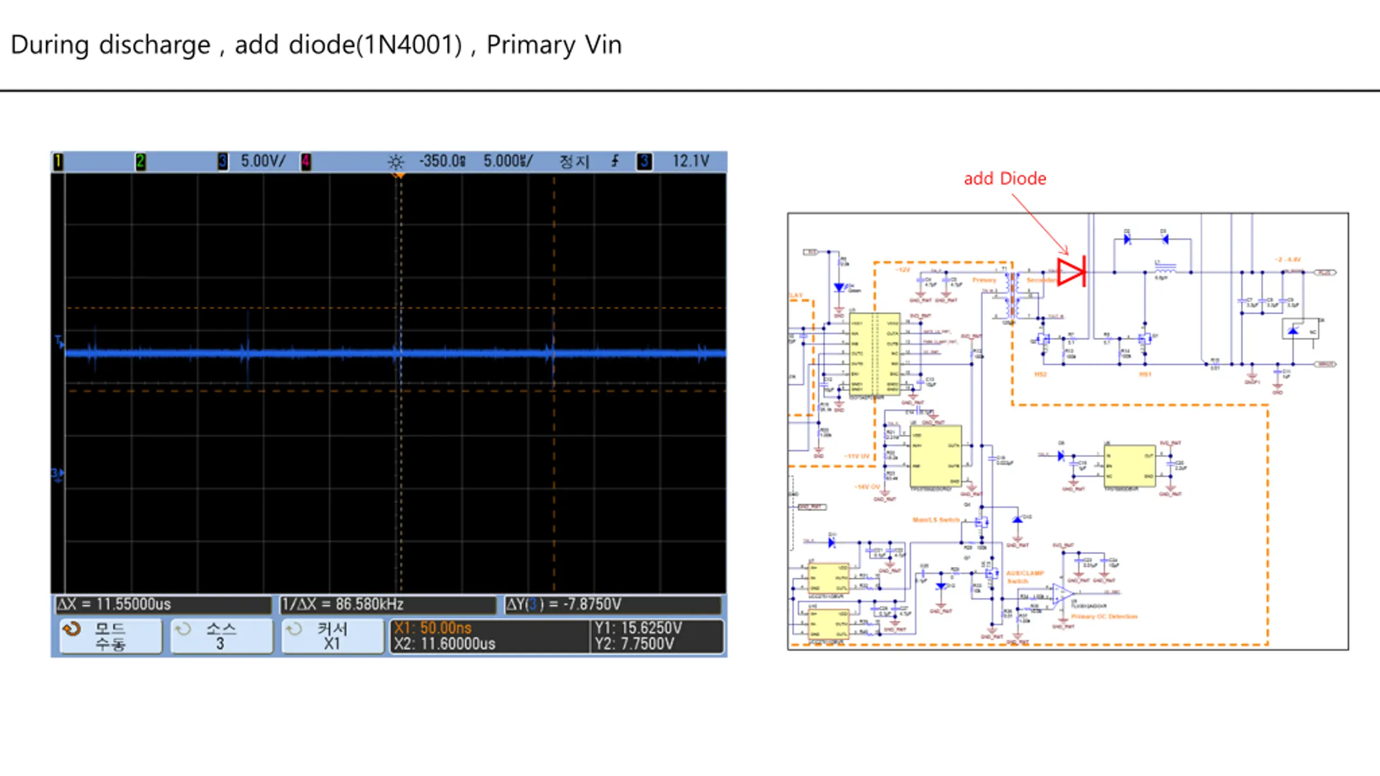Click the Y2: 7.7500V cursor value
Viewport: 1380px width, 776px height.
(x=634, y=644)
